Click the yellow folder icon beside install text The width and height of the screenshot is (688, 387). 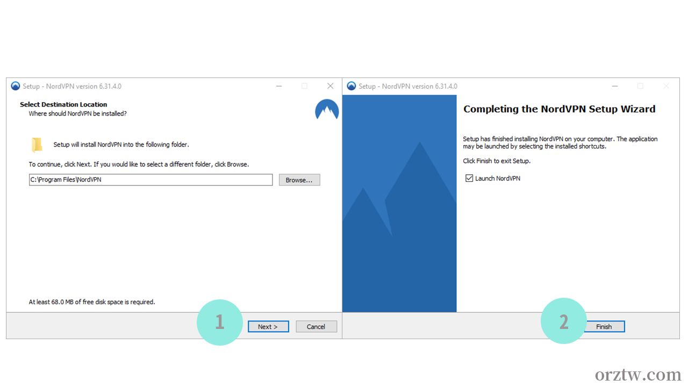tap(37, 145)
